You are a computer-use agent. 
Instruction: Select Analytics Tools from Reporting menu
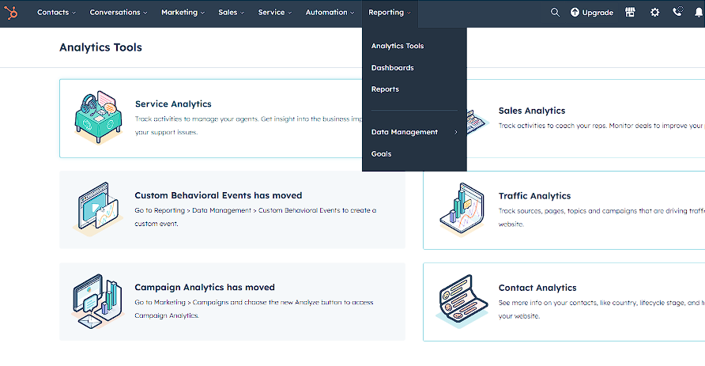(398, 46)
